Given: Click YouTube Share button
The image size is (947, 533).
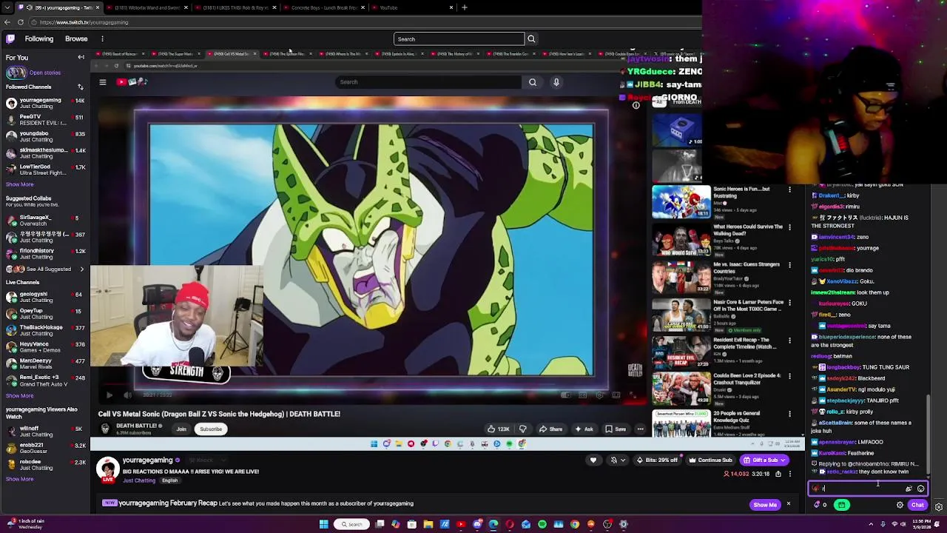Looking at the screenshot, I should 550,429.
